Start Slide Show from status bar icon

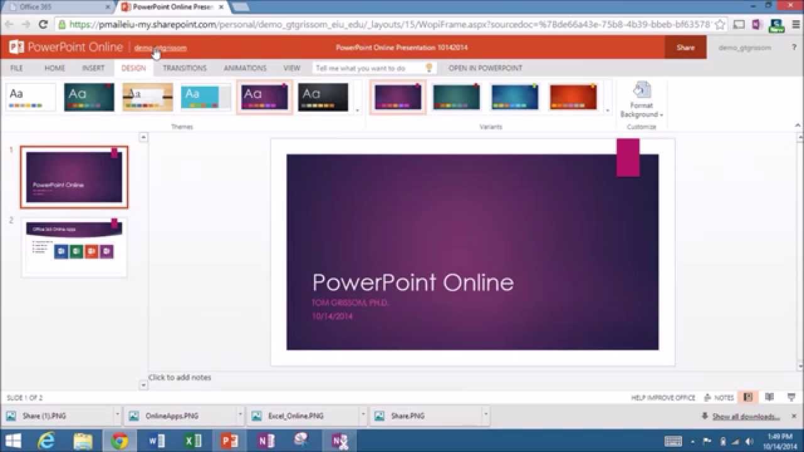click(791, 397)
